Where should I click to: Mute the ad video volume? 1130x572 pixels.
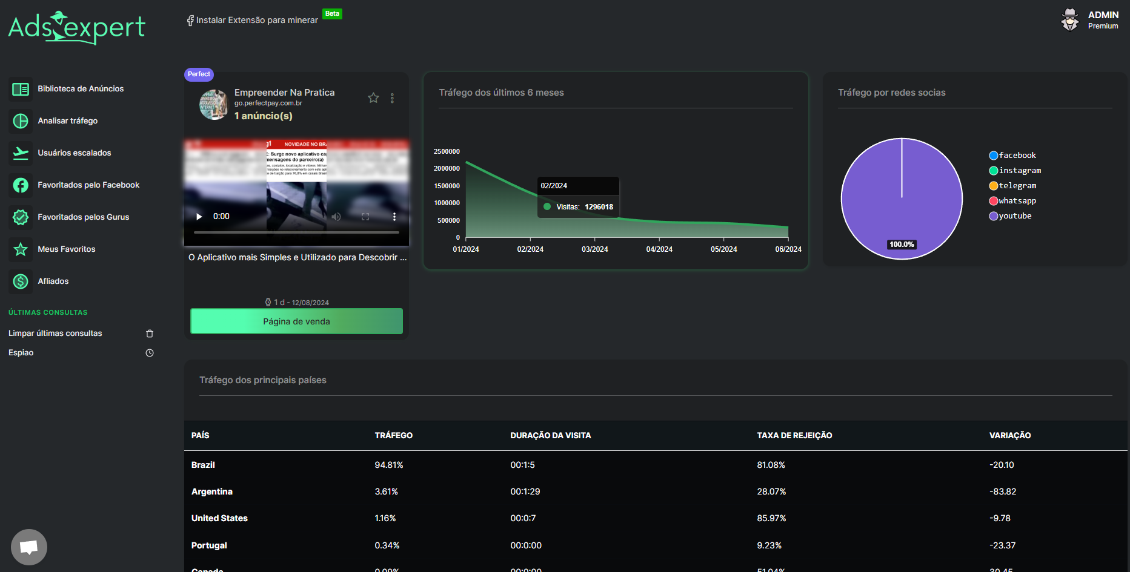point(336,217)
